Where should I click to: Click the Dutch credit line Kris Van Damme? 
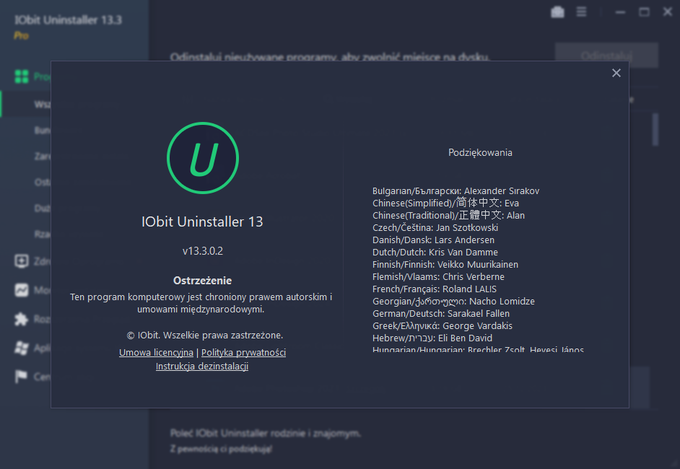435,253
